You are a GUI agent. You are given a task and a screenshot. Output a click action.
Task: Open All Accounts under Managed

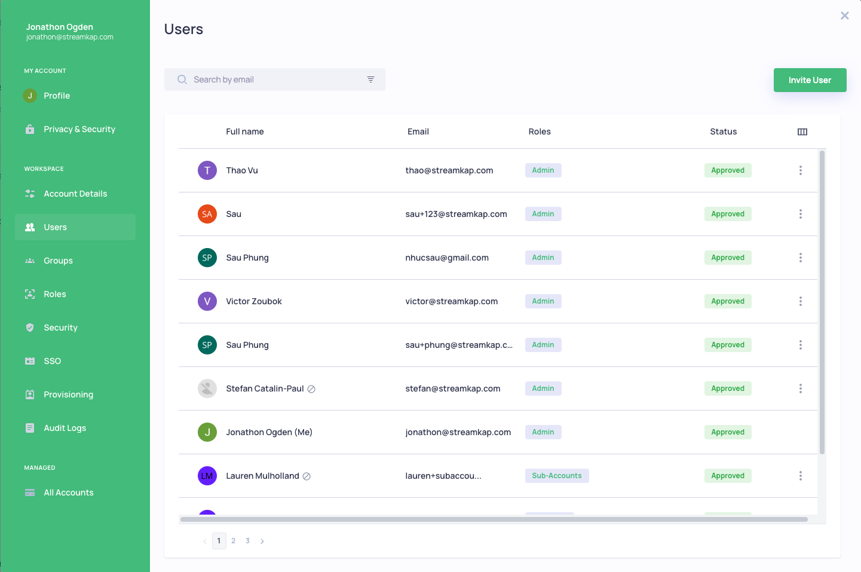tap(68, 492)
